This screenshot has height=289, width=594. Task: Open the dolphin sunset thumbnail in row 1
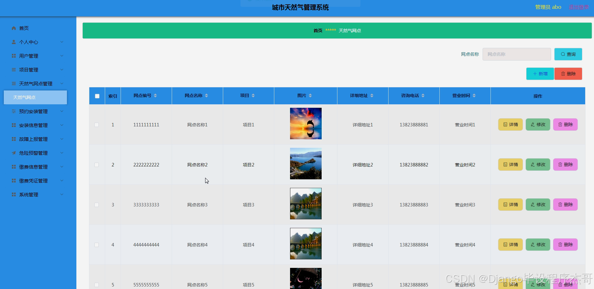coord(306,124)
